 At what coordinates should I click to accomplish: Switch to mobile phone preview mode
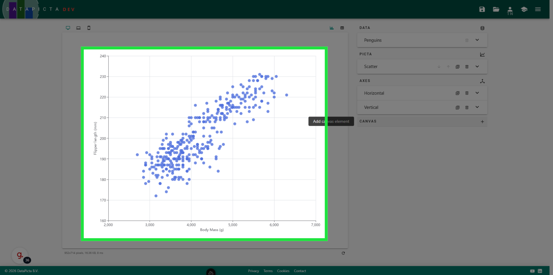click(x=89, y=28)
